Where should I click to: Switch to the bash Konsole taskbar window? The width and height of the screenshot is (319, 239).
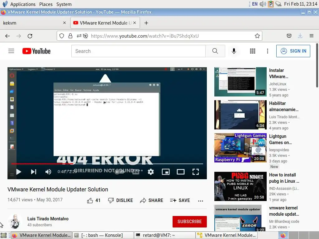click(x=103, y=235)
